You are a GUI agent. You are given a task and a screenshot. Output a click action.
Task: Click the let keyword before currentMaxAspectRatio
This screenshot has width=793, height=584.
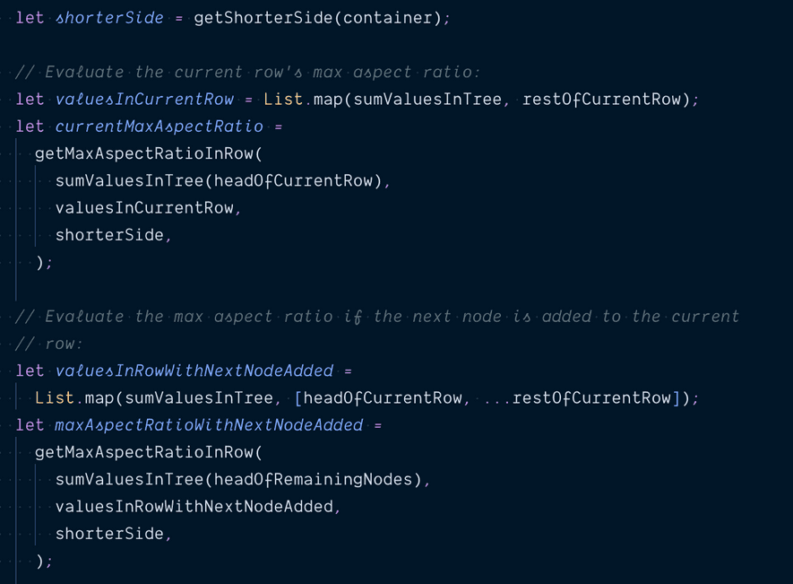tap(30, 126)
